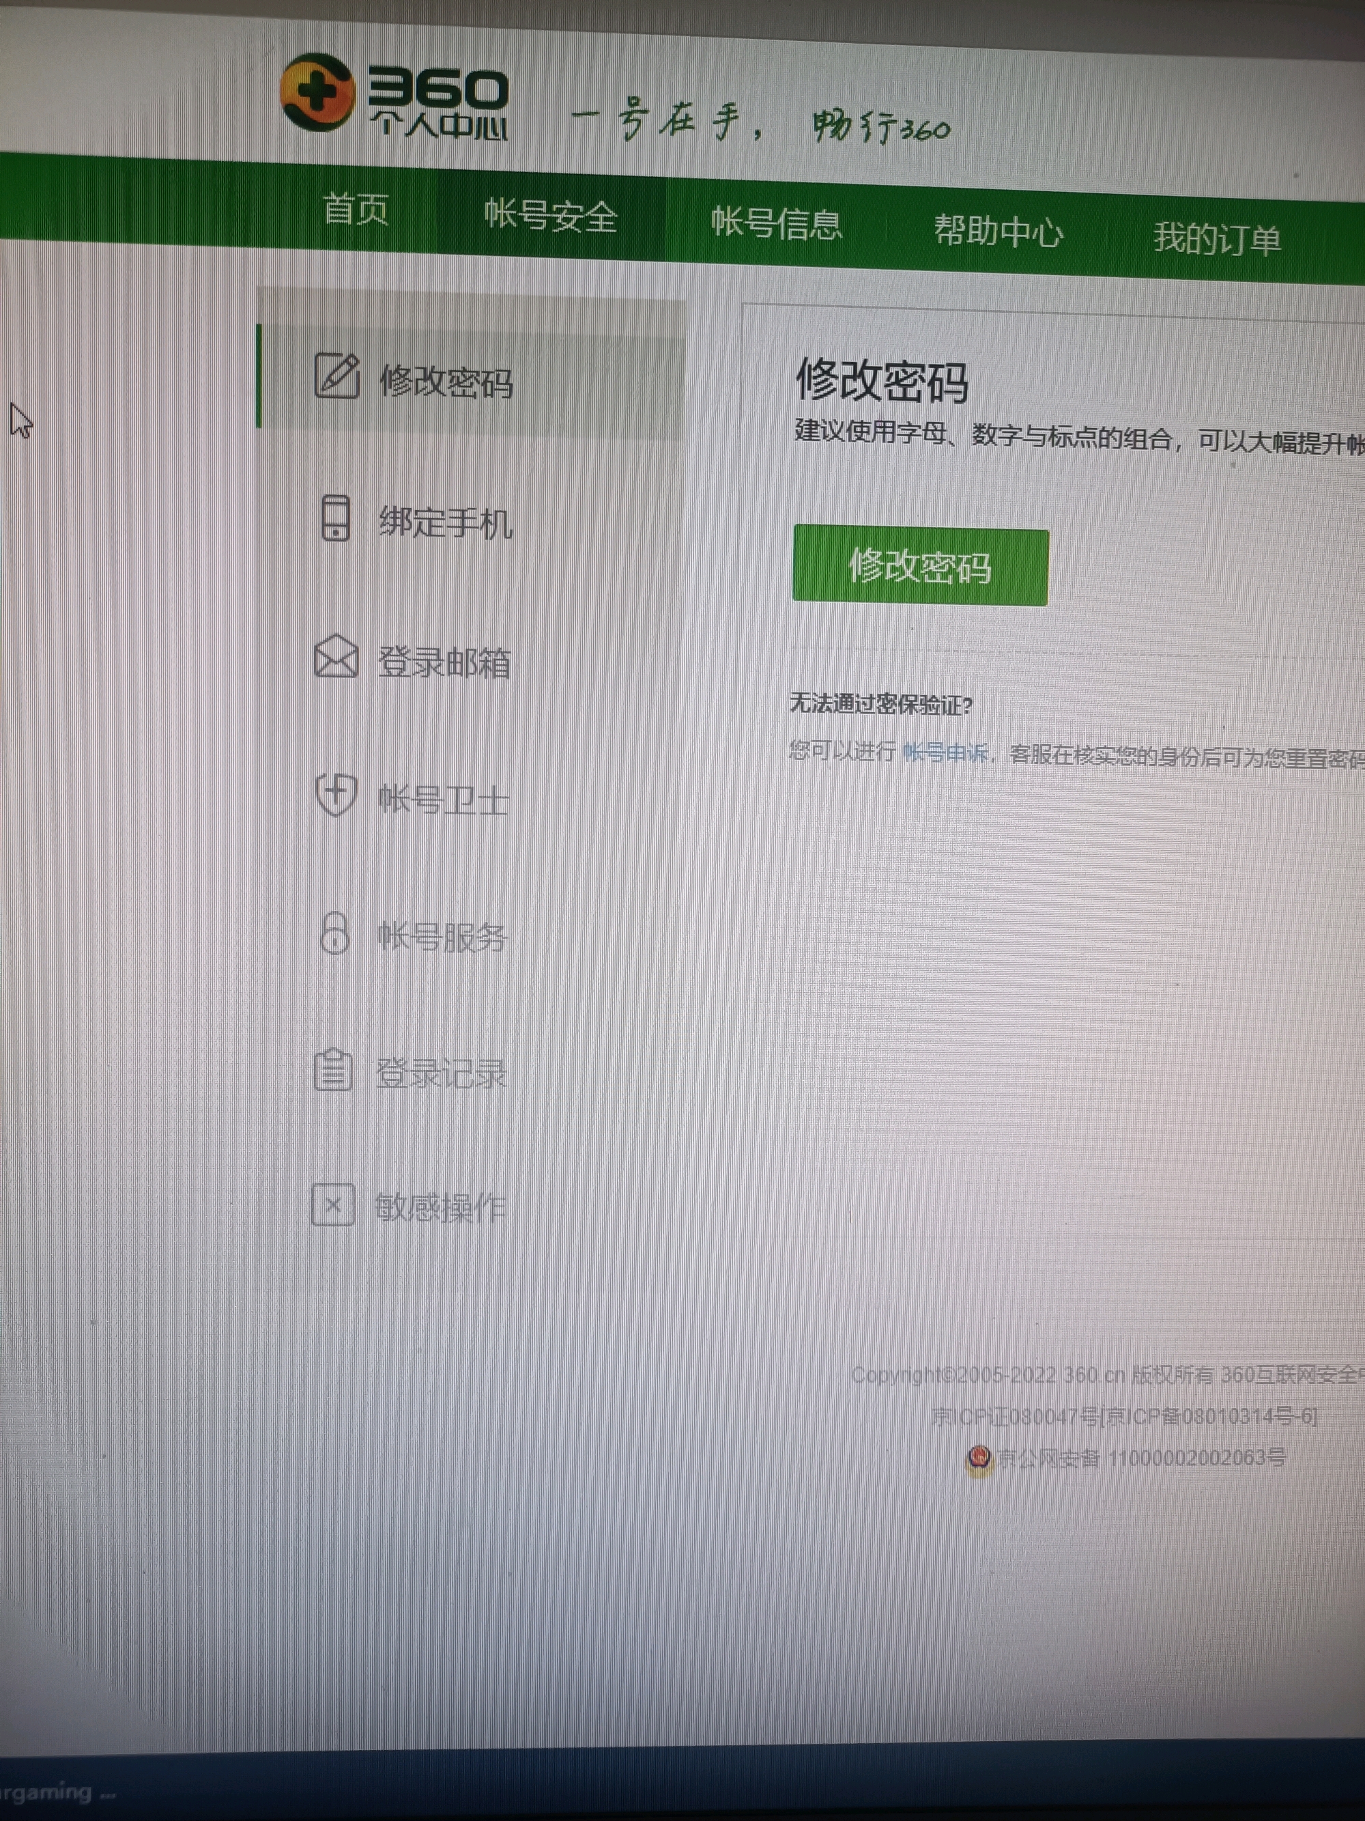Viewport: 1365px width, 1821px height.
Task: Open 帐号服务 sidebar entry
Action: click(443, 937)
